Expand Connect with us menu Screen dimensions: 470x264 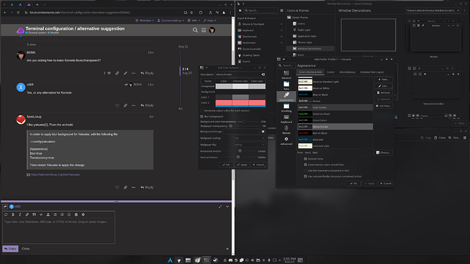tap(170, 20)
